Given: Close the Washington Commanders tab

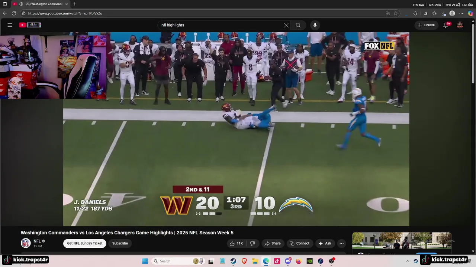Looking at the screenshot, I should (67, 4).
